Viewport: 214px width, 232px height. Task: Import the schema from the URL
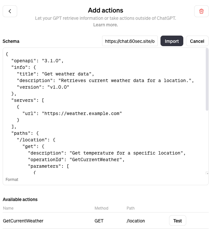click(172, 41)
